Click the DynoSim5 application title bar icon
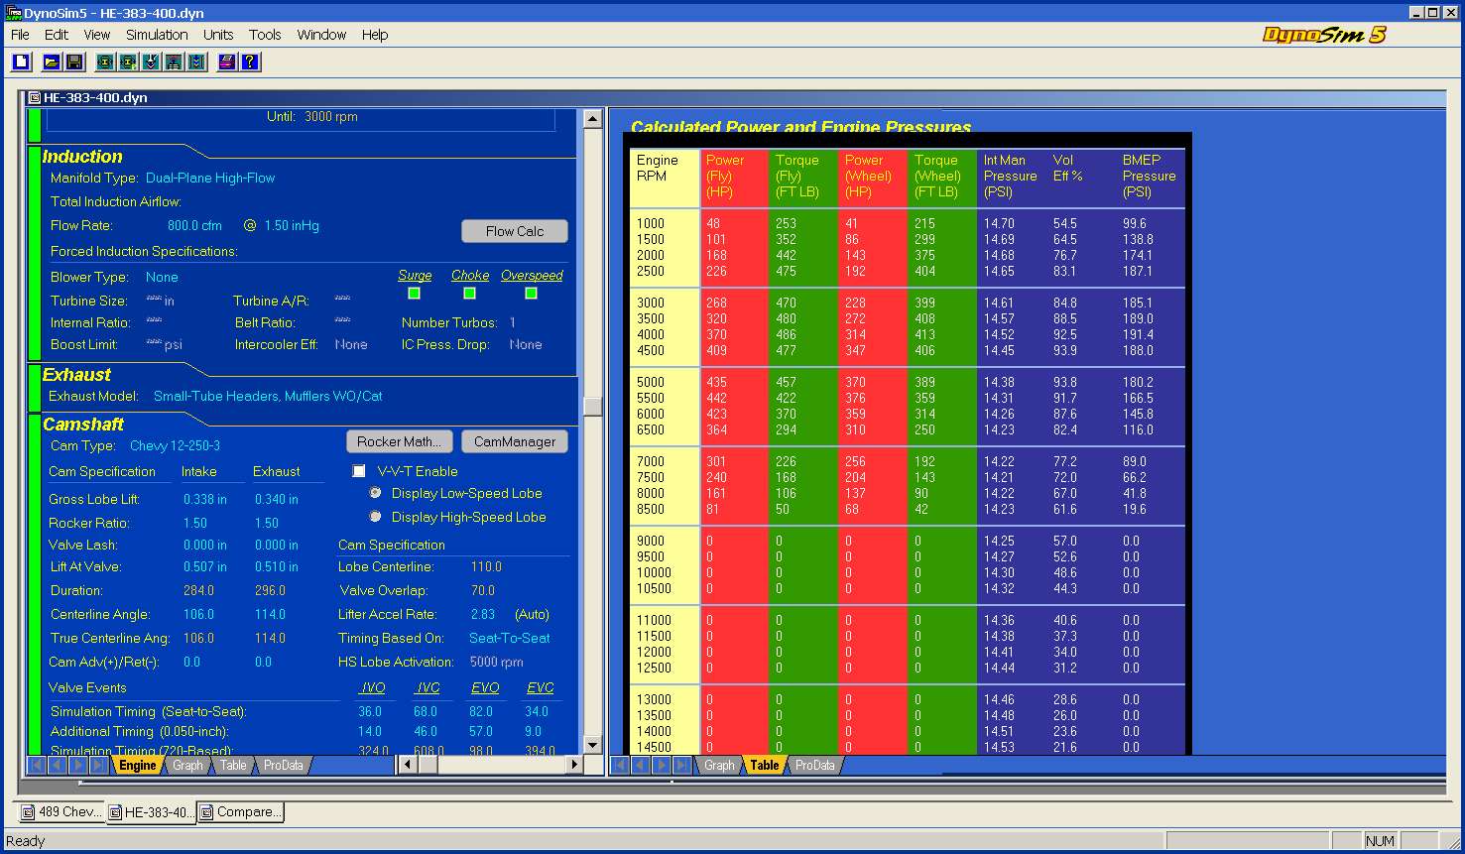 coord(13,13)
